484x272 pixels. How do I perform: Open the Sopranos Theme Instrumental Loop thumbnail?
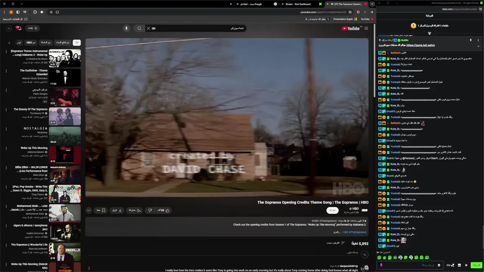point(65,58)
